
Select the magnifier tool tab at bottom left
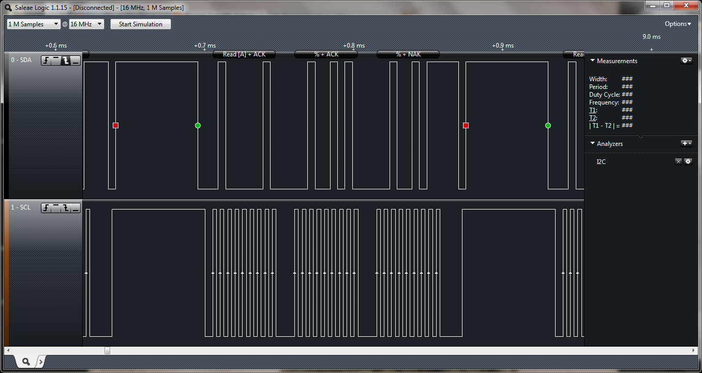(25, 362)
